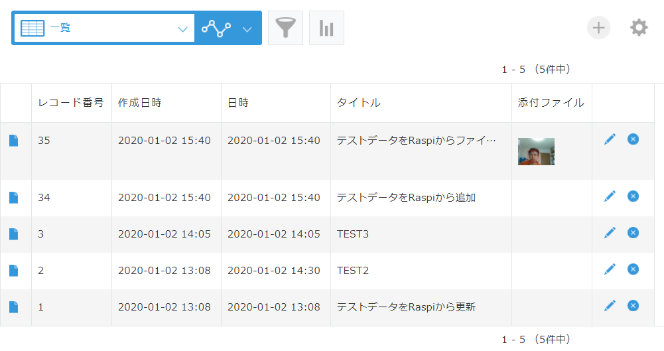The width and height of the screenshot is (664, 351).
Task: Open record 3 details document icon
Action: (13, 234)
